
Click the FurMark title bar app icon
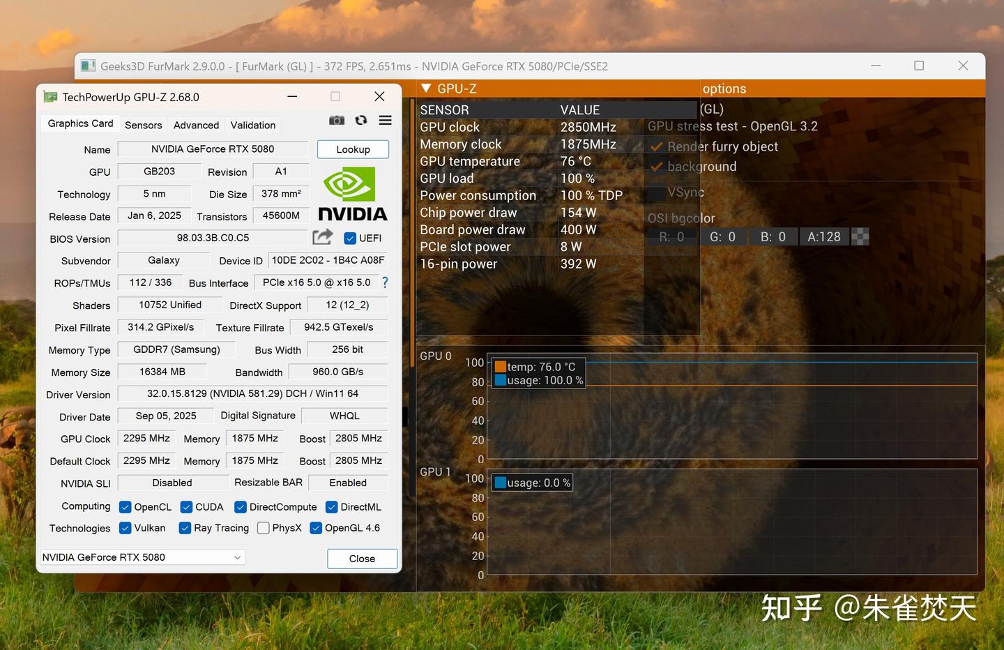point(88,66)
